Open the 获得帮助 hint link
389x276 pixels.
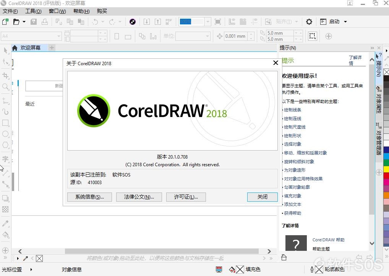click(292, 213)
